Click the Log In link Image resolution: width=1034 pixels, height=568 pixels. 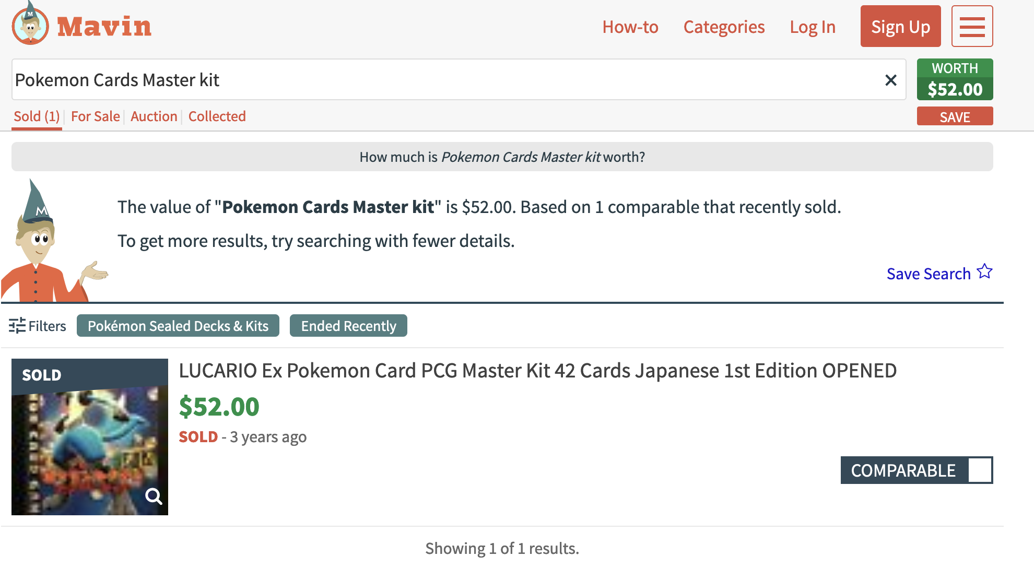click(x=813, y=27)
